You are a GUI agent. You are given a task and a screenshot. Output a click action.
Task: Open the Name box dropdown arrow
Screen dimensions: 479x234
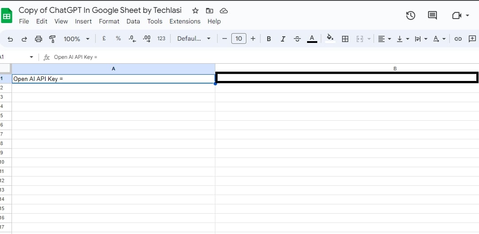coord(31,57)
